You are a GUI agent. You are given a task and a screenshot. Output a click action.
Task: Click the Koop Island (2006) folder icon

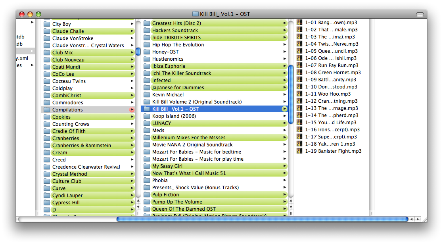point(147,116)
